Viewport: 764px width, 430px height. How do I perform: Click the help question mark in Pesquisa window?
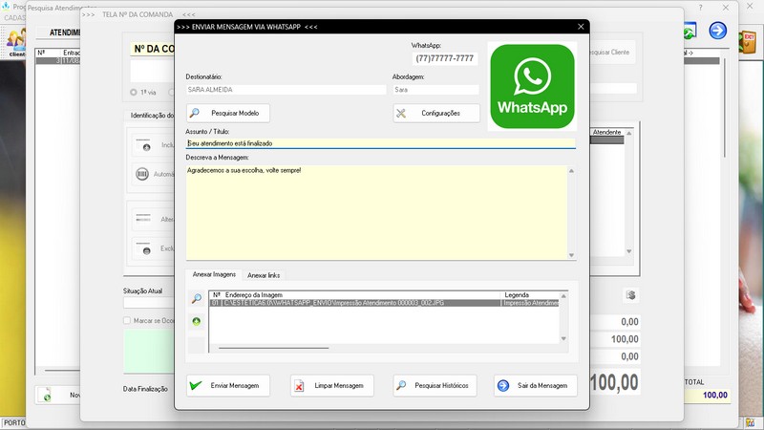pos(700,8)
